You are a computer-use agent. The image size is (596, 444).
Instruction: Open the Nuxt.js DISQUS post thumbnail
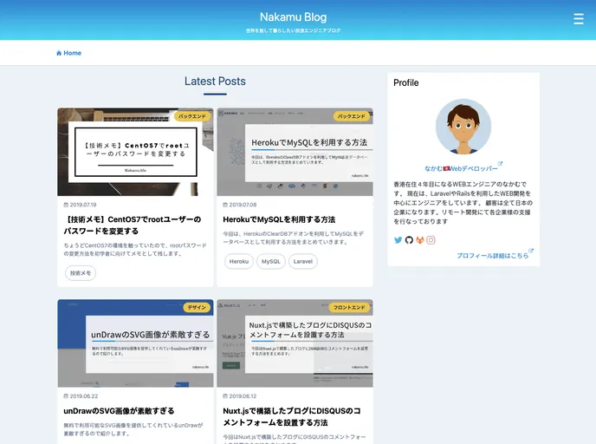point(295,343)
